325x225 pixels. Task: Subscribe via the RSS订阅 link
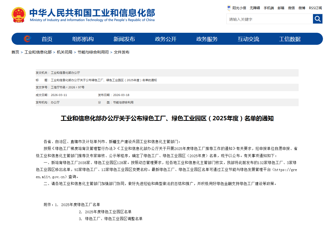[315, 8]
